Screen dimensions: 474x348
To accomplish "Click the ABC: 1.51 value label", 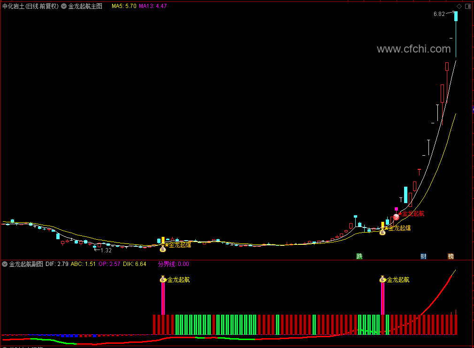I will tap(83, 264).
